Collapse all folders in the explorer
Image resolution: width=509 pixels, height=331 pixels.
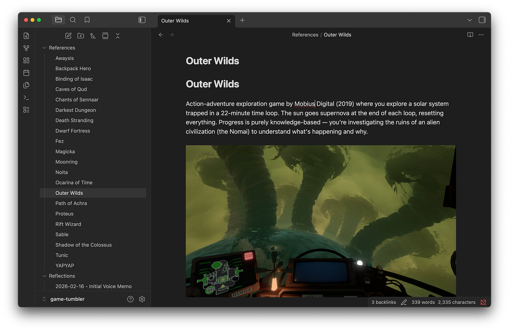click(x=117, y=36)
